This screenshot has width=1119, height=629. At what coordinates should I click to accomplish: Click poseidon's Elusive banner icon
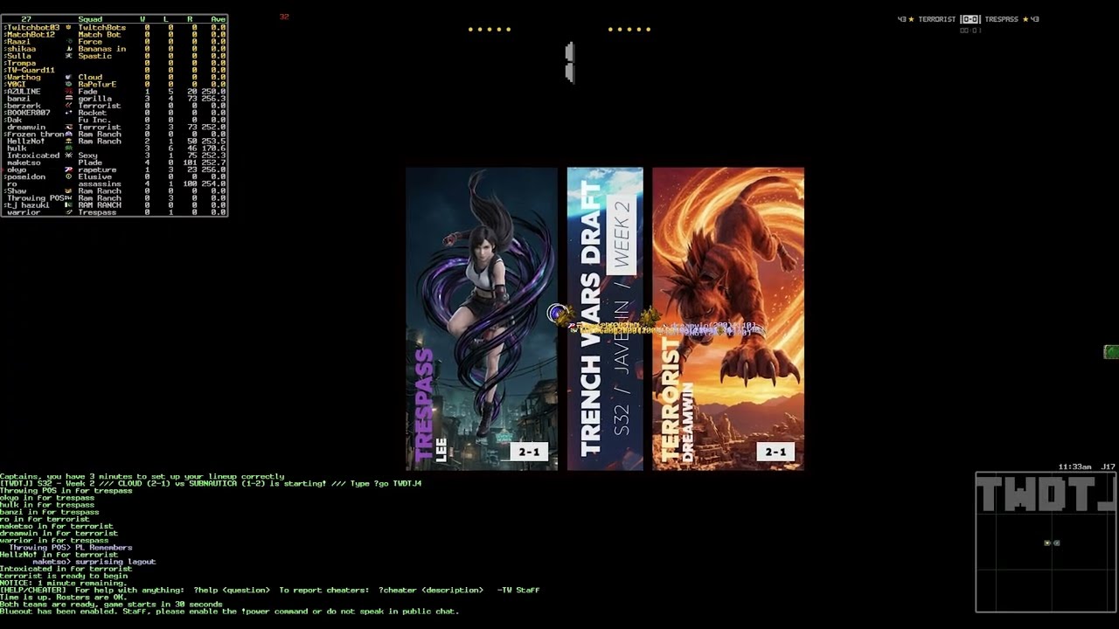[x=68, y=176]
